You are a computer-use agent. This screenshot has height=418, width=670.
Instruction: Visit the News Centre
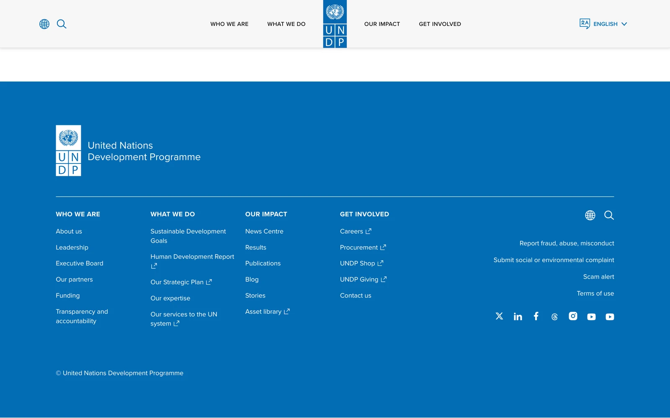click(x=264, y=231)
